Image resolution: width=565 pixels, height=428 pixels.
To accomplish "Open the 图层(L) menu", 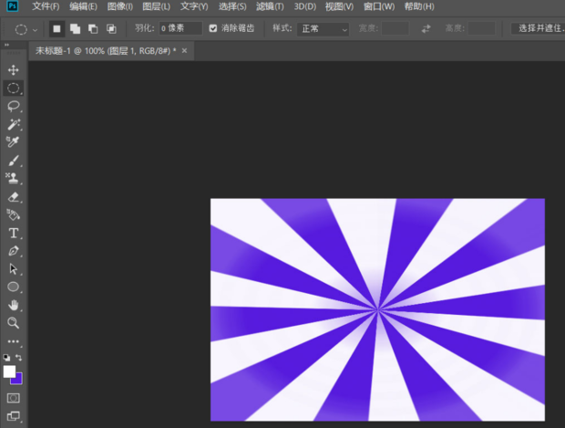I will (x=157, y=6).
